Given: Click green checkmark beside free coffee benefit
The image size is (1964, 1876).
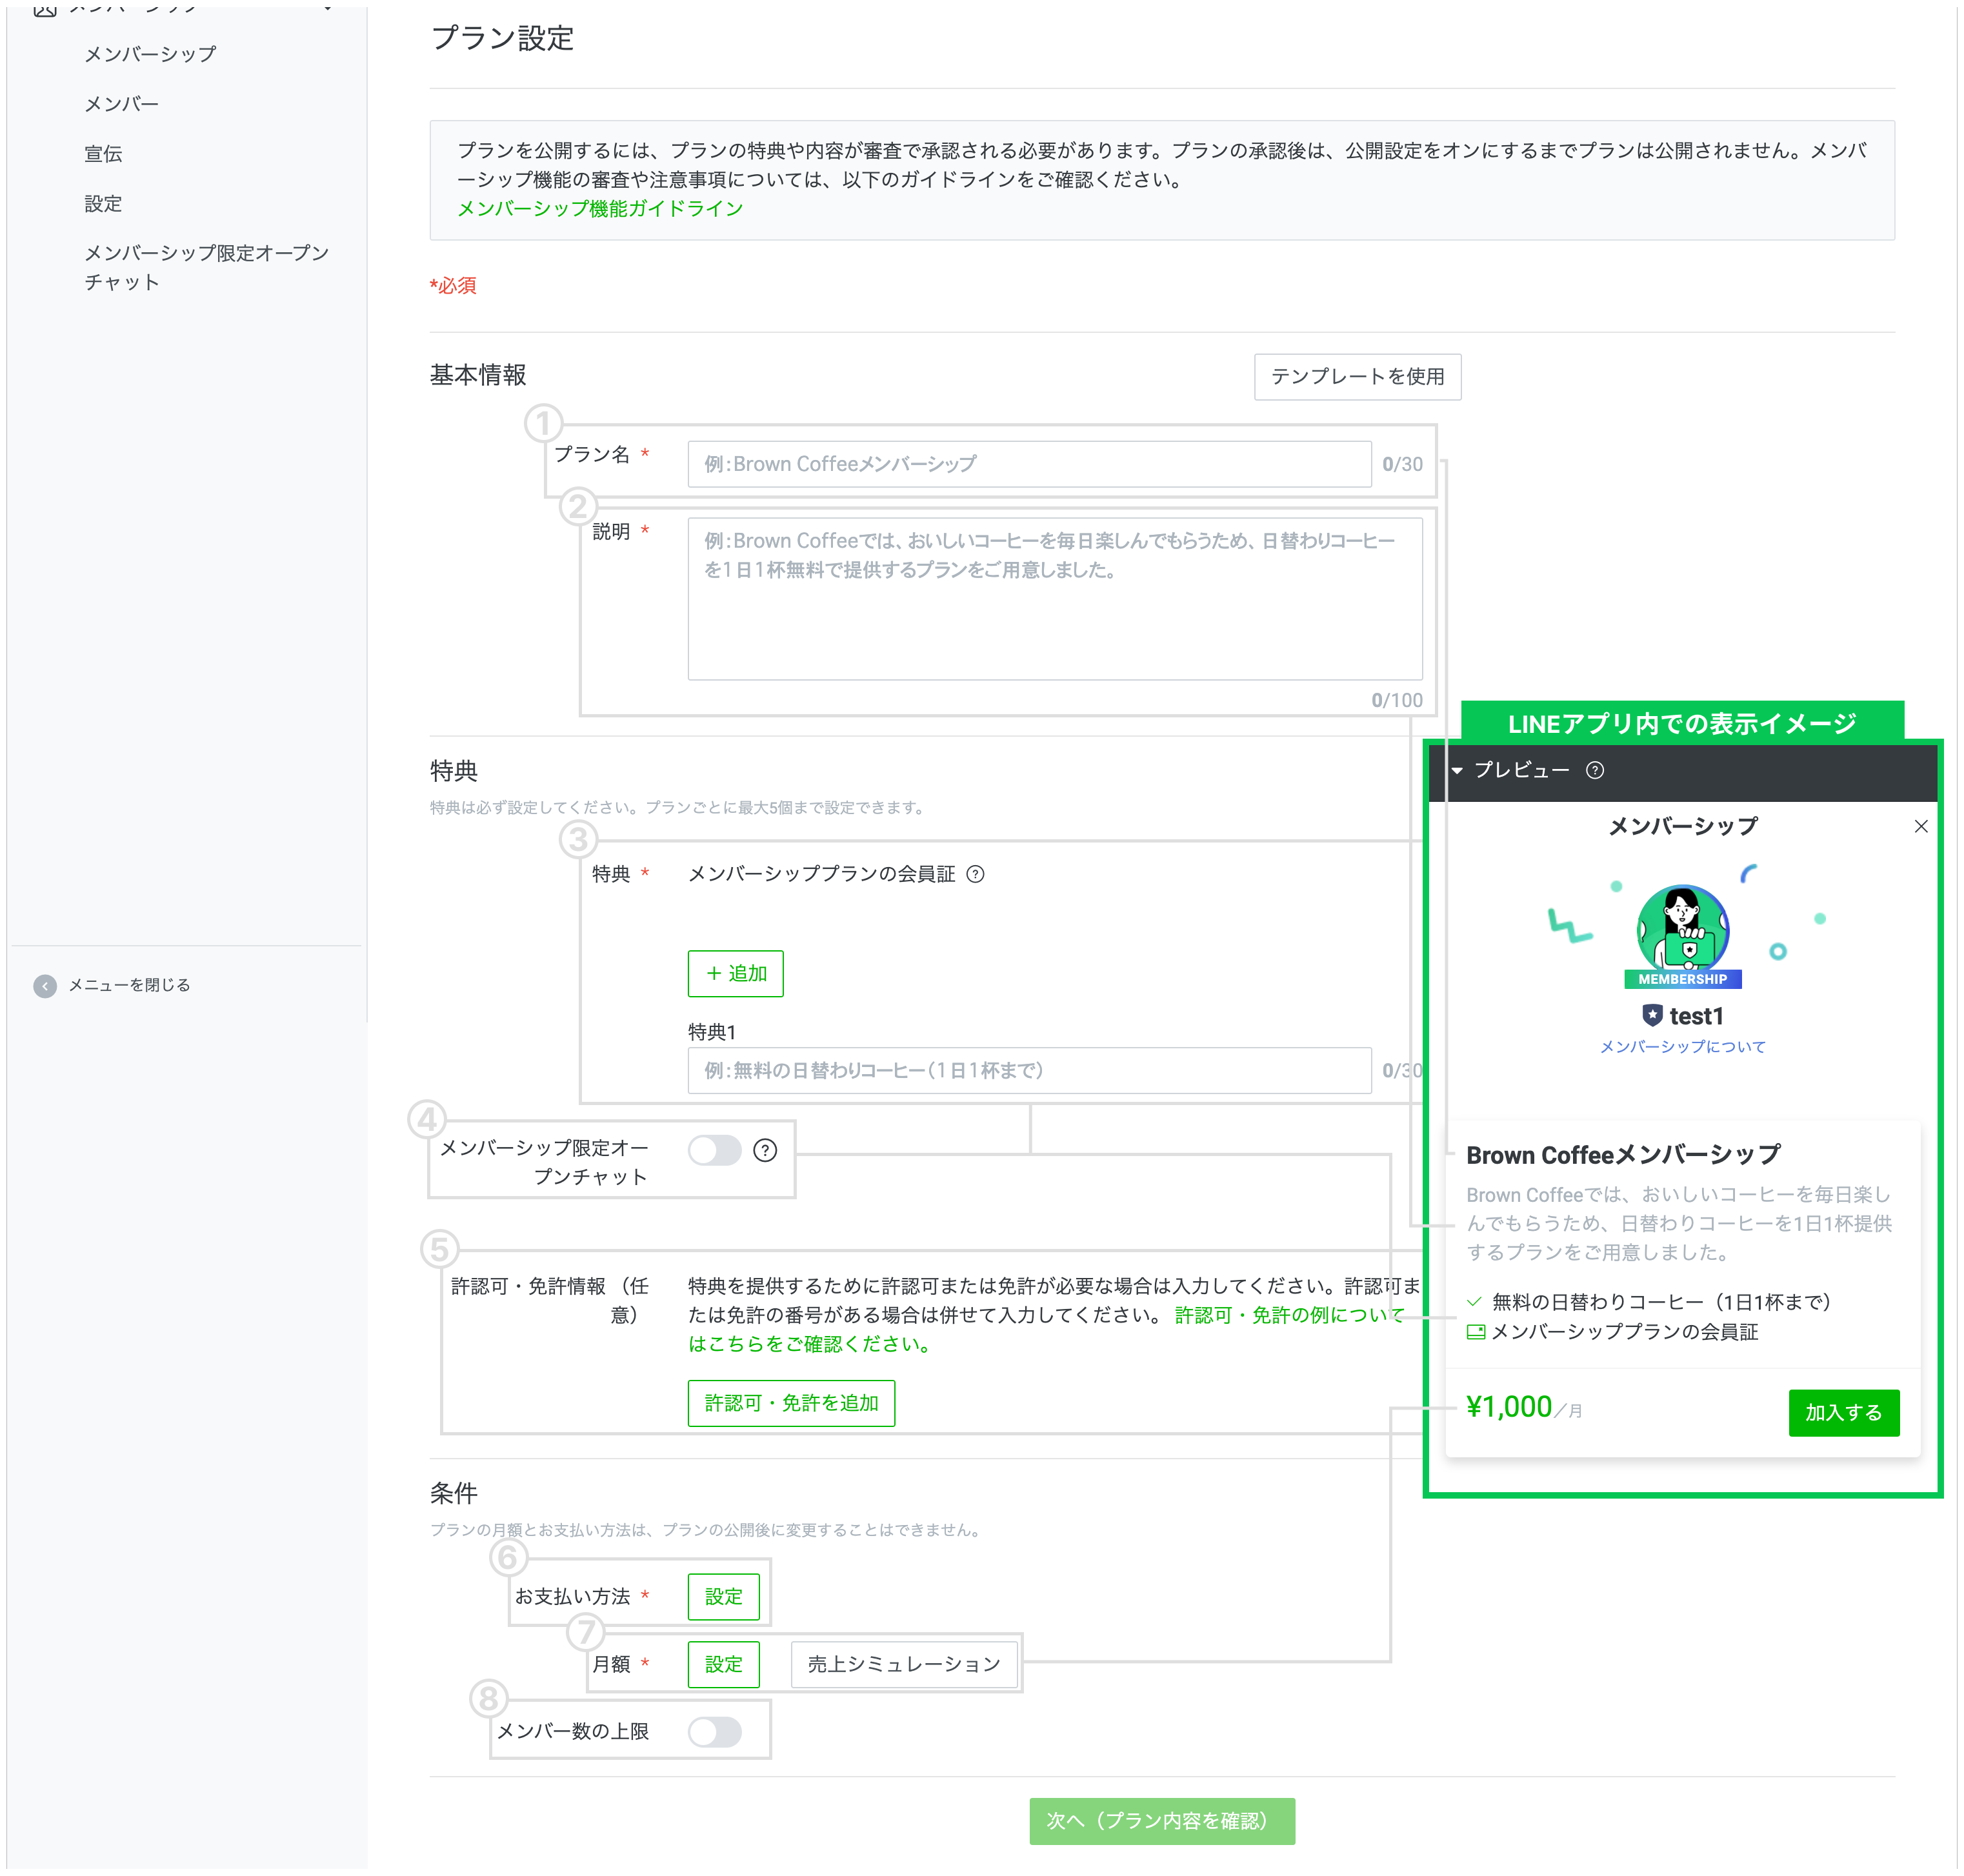Looking at the screenshot, I should point(1473,1302).
